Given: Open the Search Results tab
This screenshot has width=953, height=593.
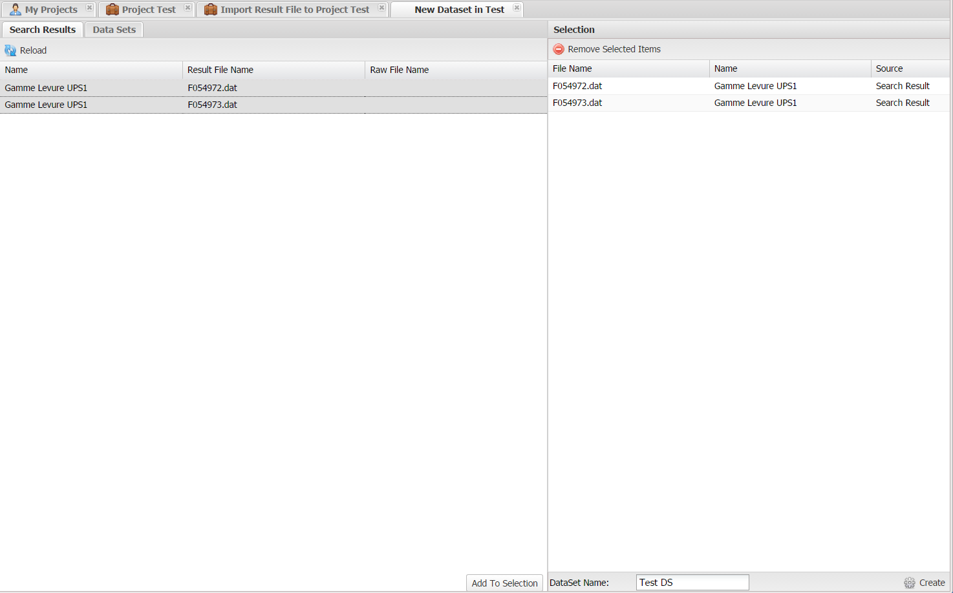Looking at the screenshot, I should click(x=43, y=30).
